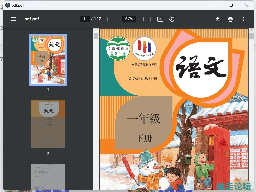Click the zoom out minus icon
The image size is (256, 192).
click(115, 19)
